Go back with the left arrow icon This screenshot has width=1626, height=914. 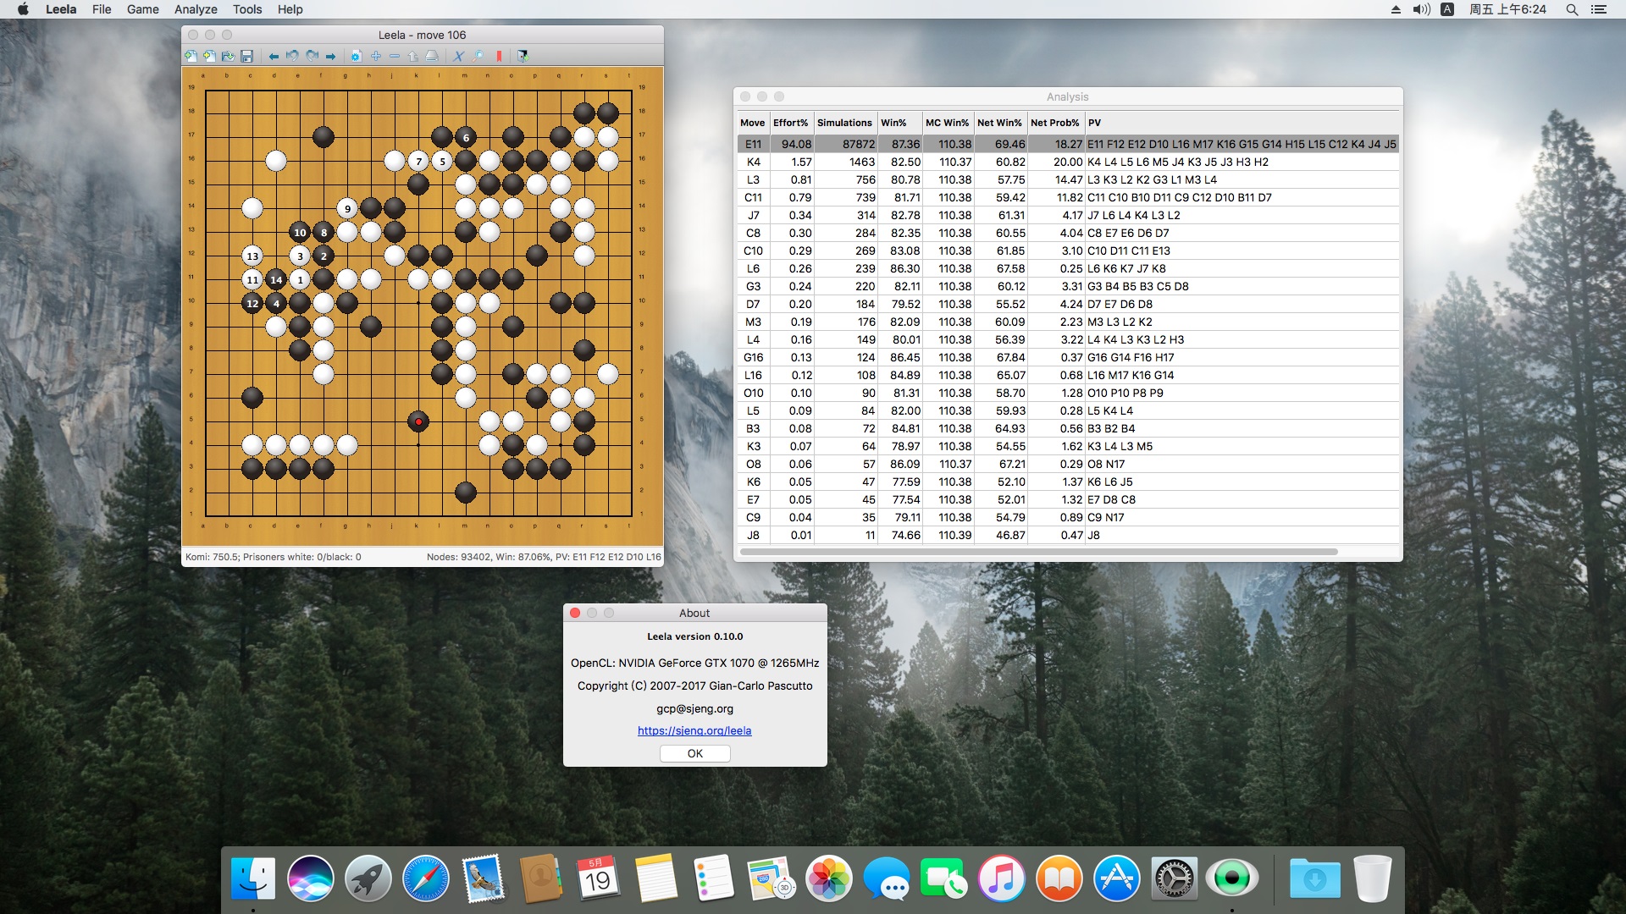(x=274, y=56)
